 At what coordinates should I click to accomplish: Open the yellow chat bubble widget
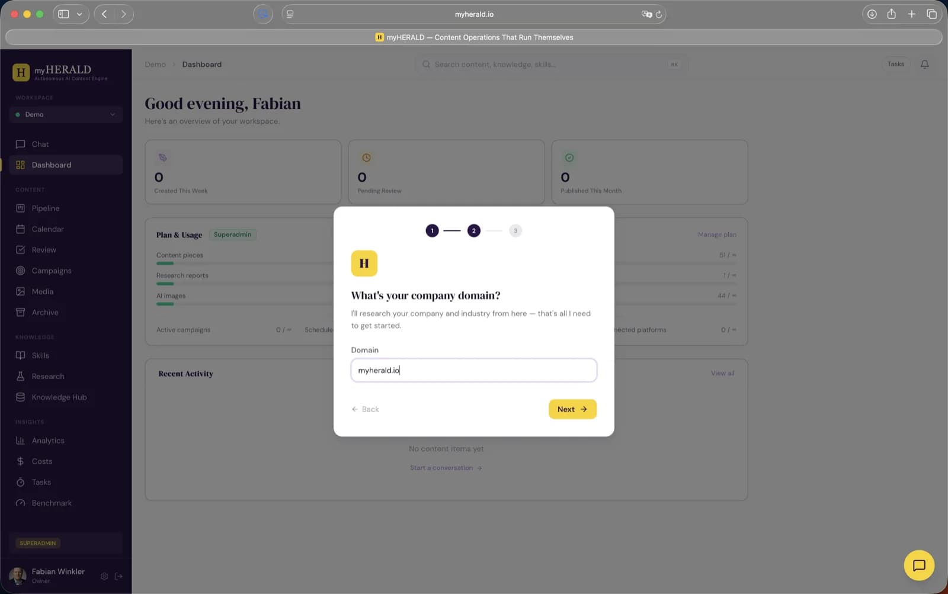[x=919, y=565]
